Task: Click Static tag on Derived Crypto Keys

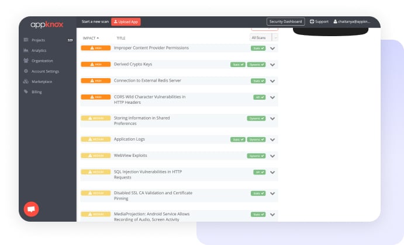Action: click(238, 65)
